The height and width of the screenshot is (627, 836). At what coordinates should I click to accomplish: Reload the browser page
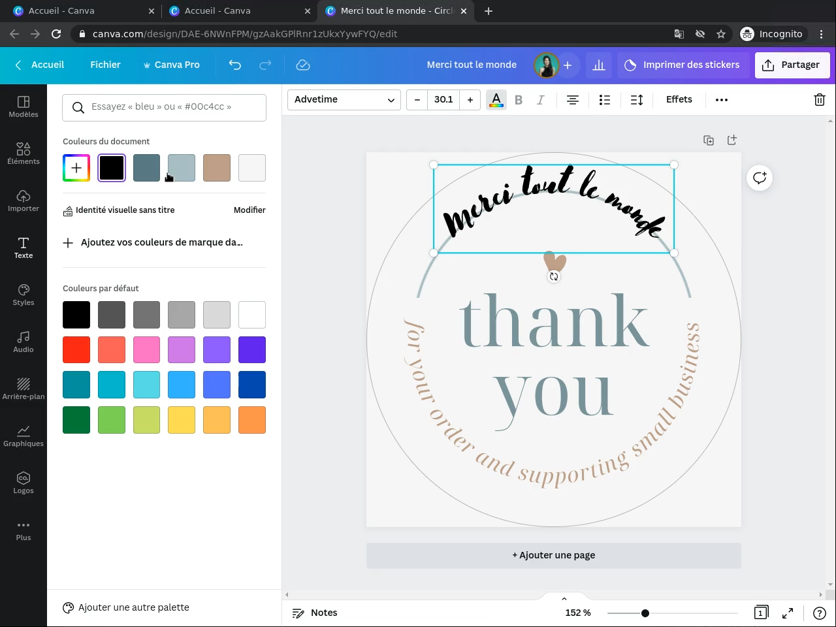pos(56,34)
